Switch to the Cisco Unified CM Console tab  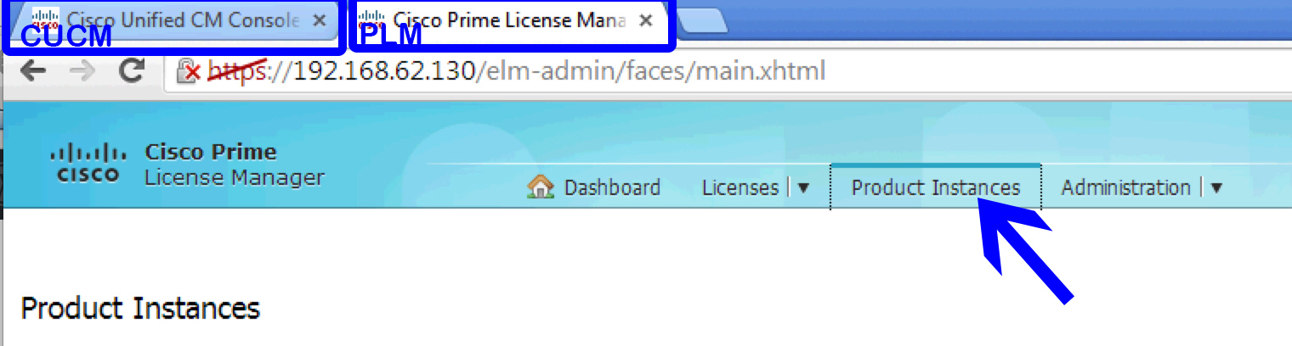click(171, 20)
